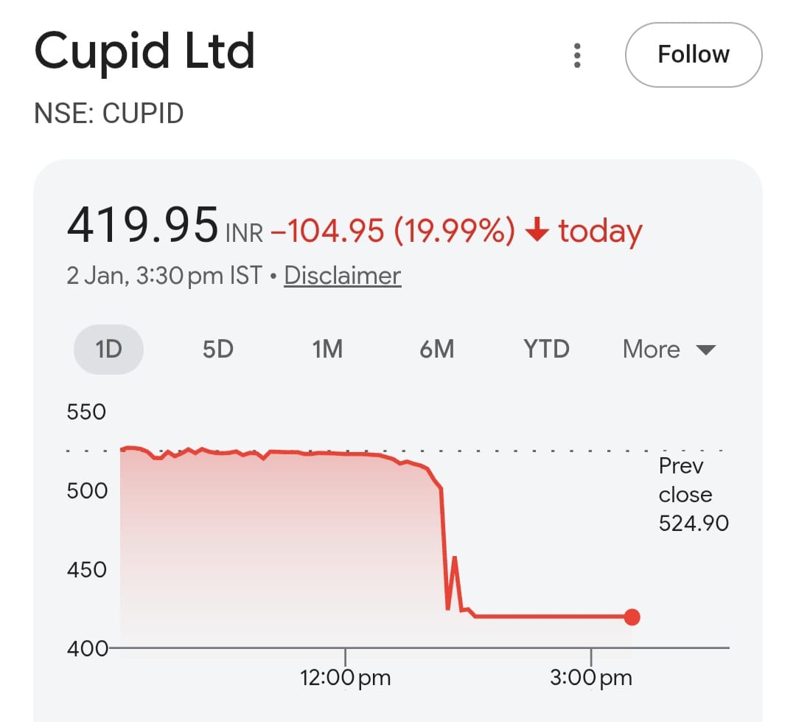Click the NSE: CUPID ticker text
This screenshot has height=722, width=796.
pyautogui.click(x=109, y=114)
